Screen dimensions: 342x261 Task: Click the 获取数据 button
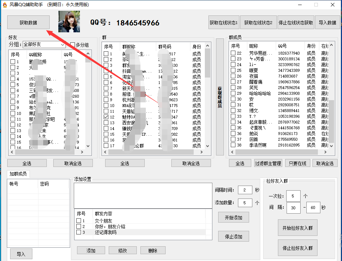pos(28,22)
